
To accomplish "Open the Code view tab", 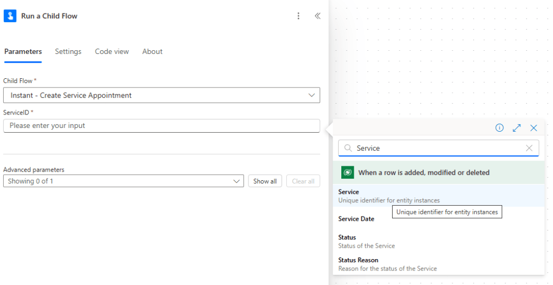I will [112, 52].
